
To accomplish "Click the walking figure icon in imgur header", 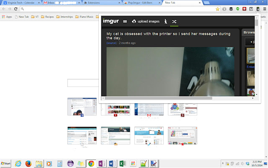I will [x=166, y=21].
